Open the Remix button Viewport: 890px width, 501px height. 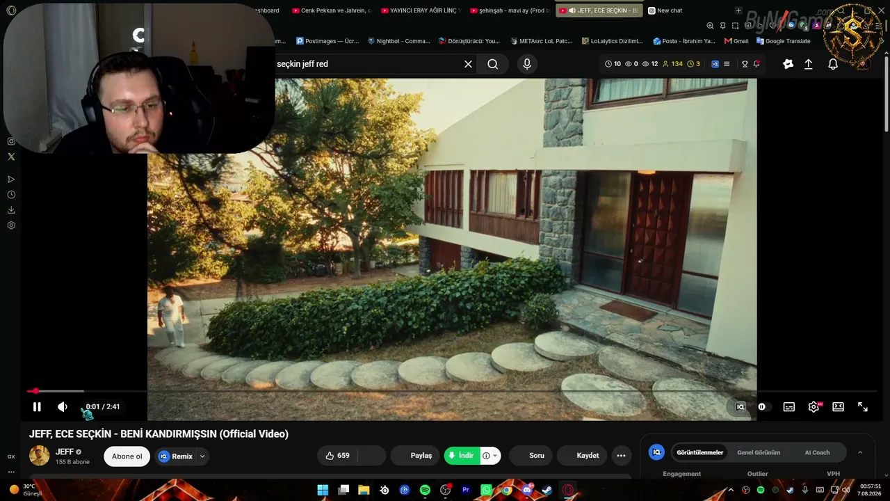176,456
